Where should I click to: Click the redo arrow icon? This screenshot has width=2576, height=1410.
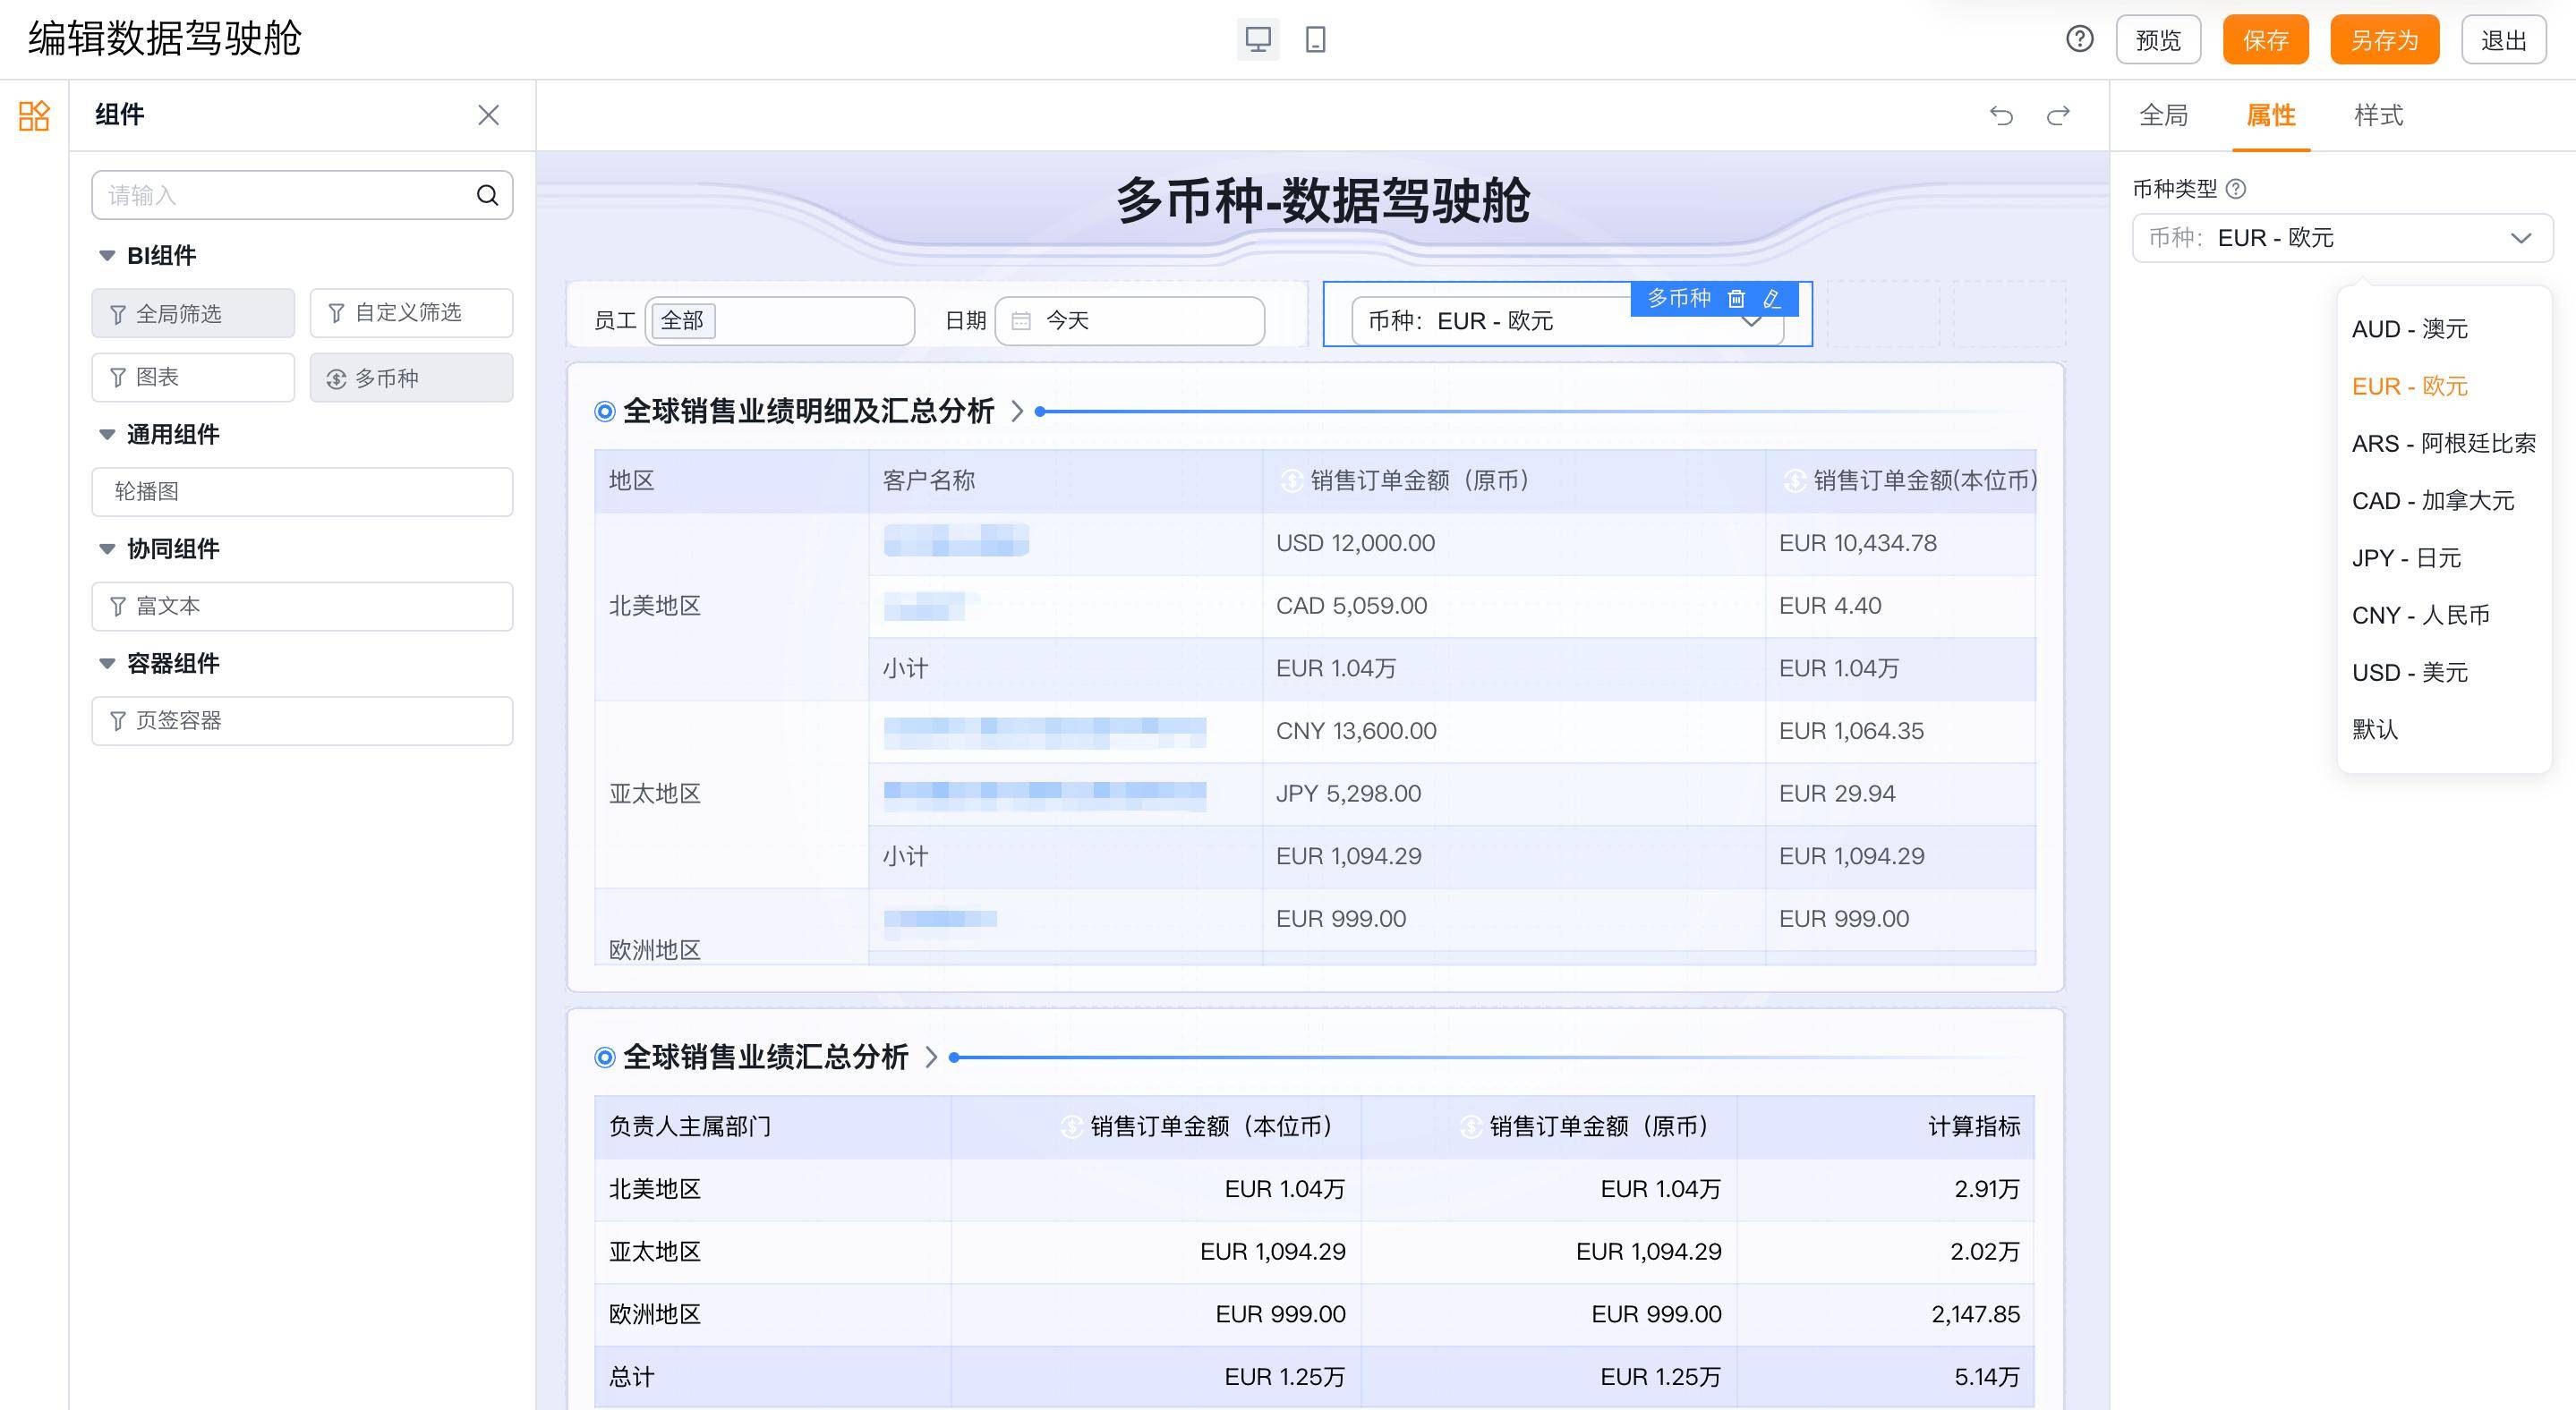2058,116
